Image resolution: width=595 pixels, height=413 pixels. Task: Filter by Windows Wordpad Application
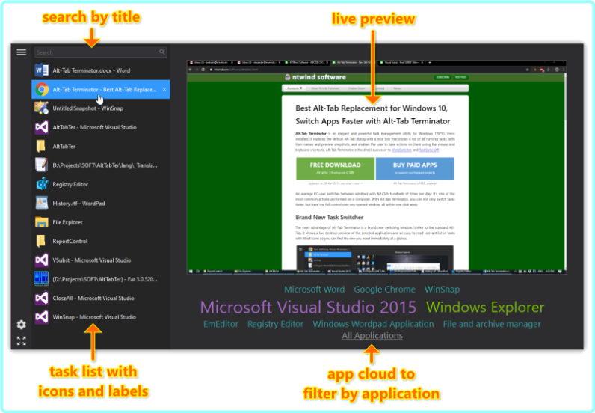point(373,324)
